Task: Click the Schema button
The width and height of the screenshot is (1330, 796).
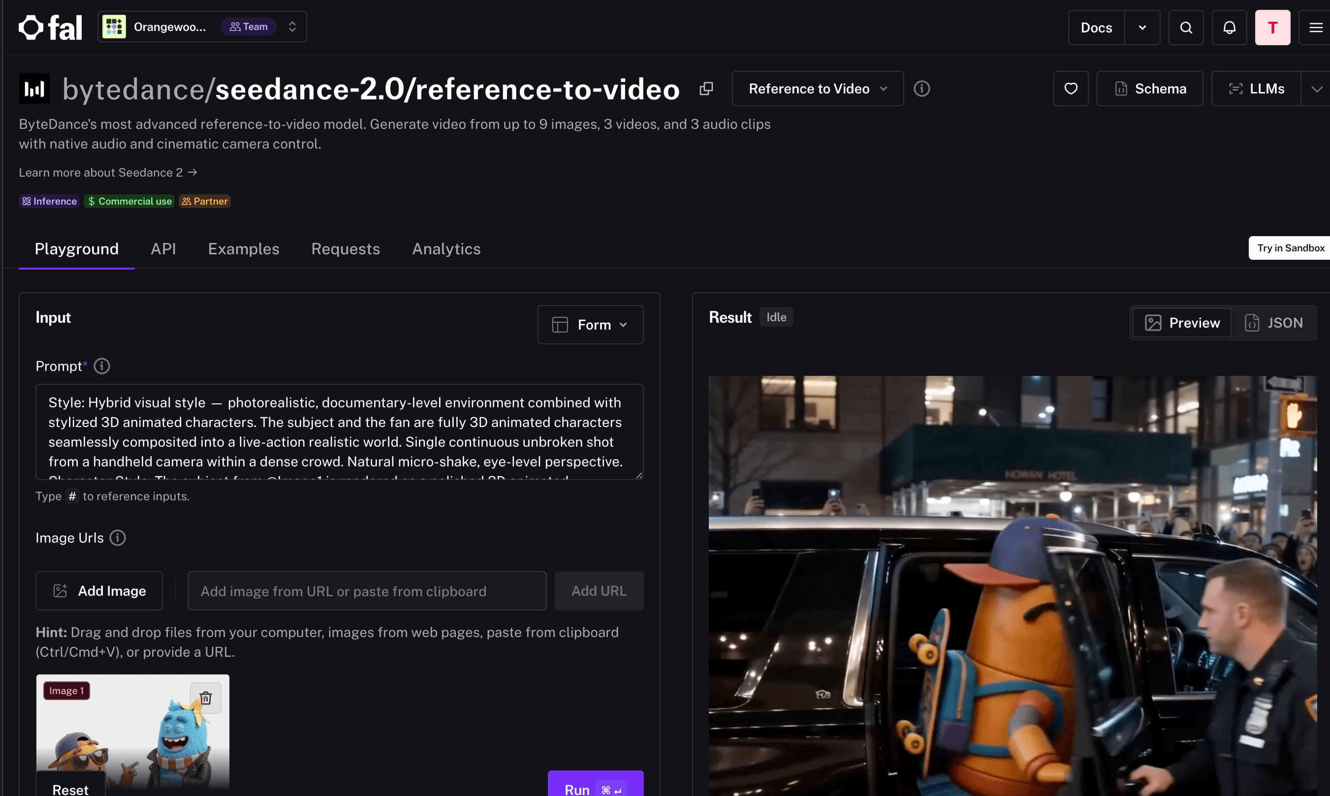Action: pyautogui.click(x=1150, y=89)
